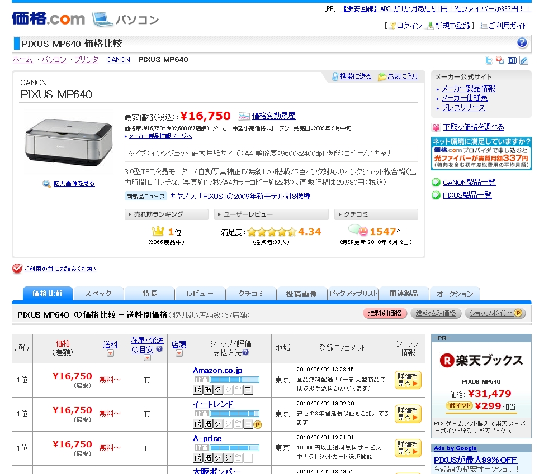Click the 代 payment icon in Amazon.co.jp row
Image resolution: width=544 pixels, height=474 pixels.
pos(198,390)
